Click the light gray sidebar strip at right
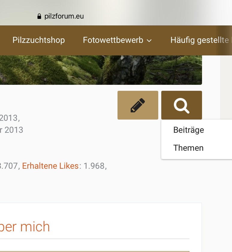Screen dimensions: 232x252 click(226, 87)
